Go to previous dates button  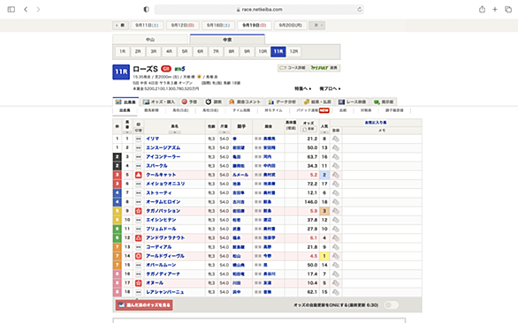[x=120, y=25]
